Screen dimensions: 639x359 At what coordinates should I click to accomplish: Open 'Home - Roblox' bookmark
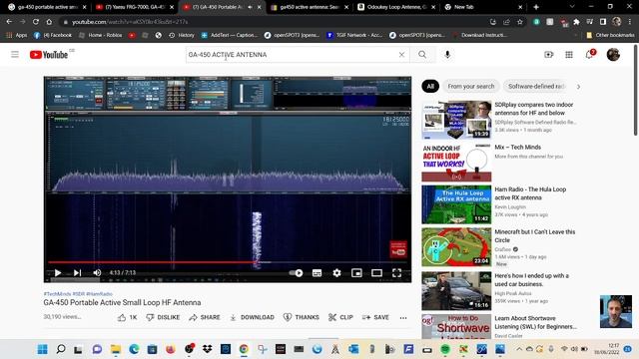[x=100, y=36]
